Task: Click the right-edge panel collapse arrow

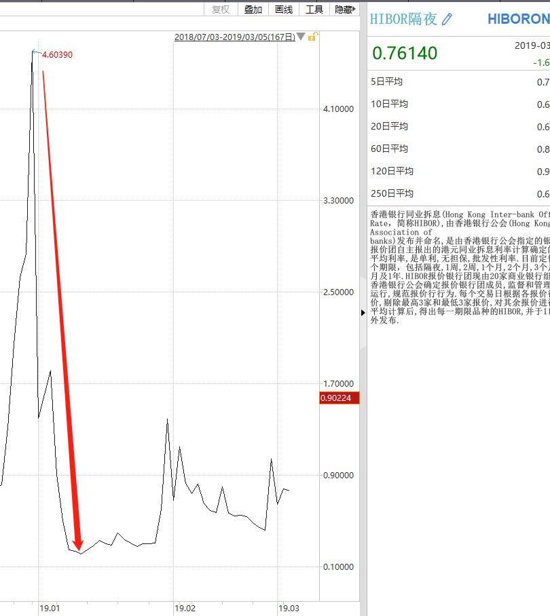Action: [x=363, y=313]
